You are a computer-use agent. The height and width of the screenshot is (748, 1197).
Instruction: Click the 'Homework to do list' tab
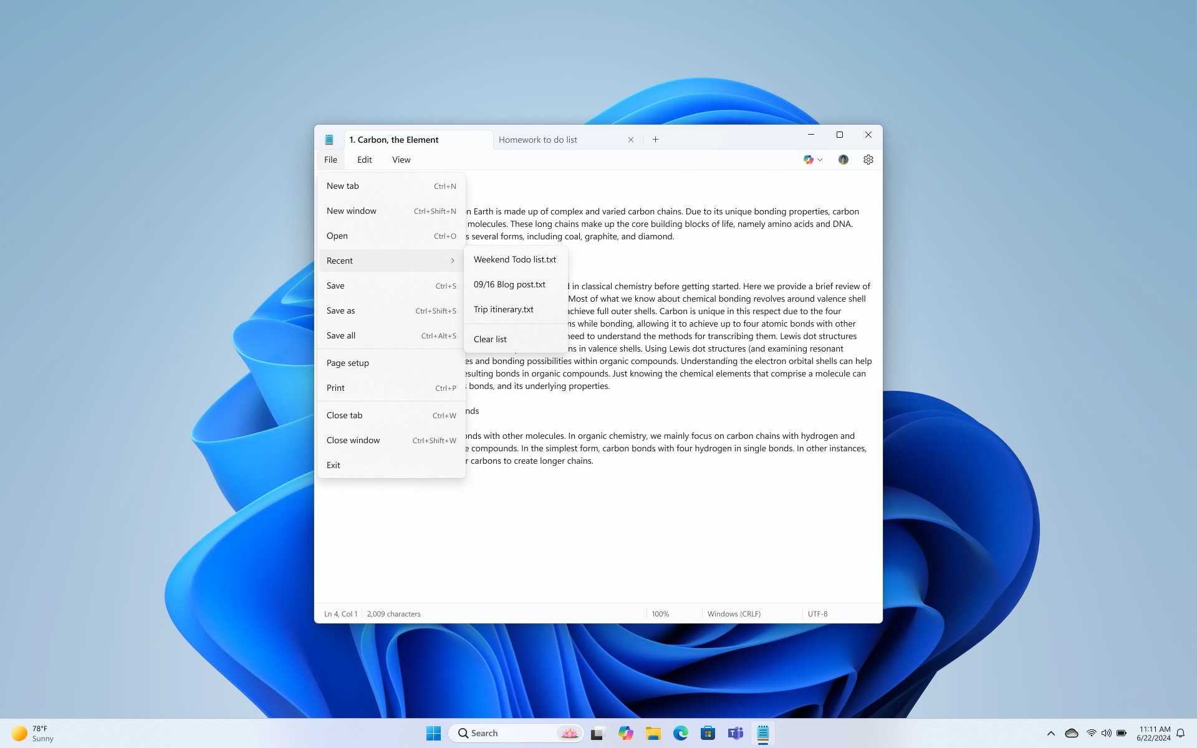click(536, 139)
